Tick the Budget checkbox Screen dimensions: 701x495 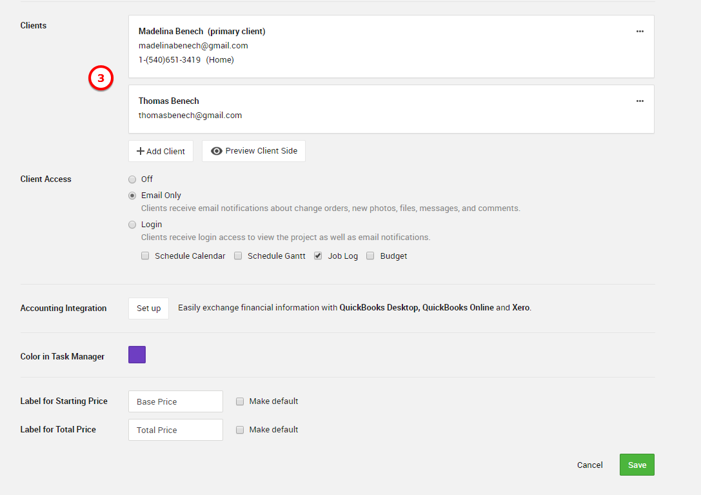[x=370, y=256]
